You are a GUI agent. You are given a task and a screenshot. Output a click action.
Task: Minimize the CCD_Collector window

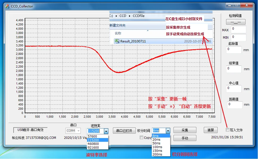coord(229,5)
